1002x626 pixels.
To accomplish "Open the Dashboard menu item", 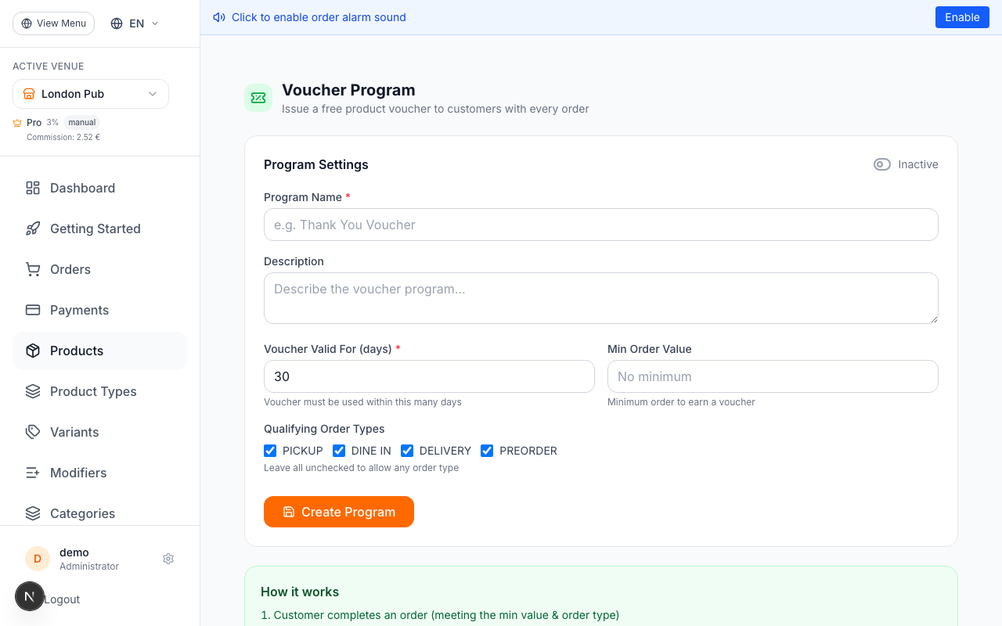I will [x=82, y=188].
